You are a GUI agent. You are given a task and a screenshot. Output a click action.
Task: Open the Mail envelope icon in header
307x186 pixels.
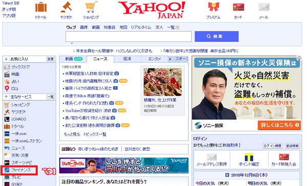click(x=264, y=7)
